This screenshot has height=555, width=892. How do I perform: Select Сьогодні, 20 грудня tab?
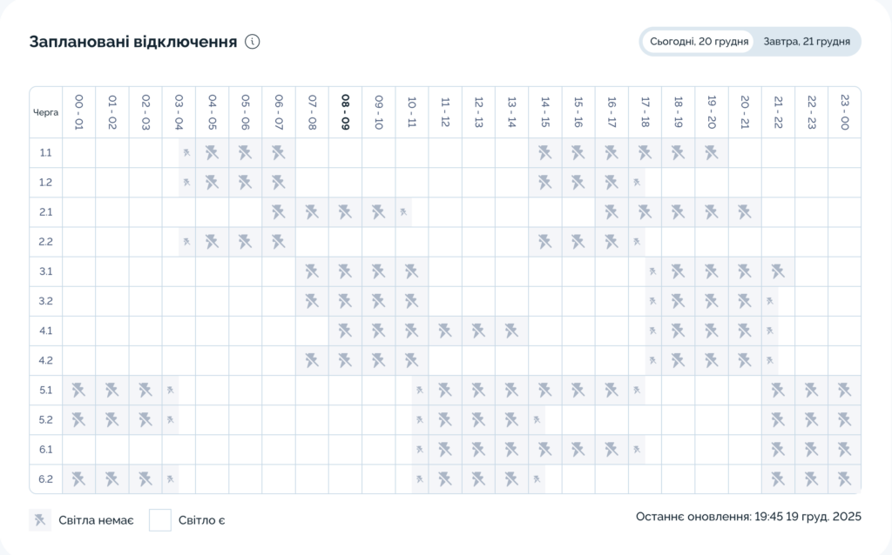point(699,42)
